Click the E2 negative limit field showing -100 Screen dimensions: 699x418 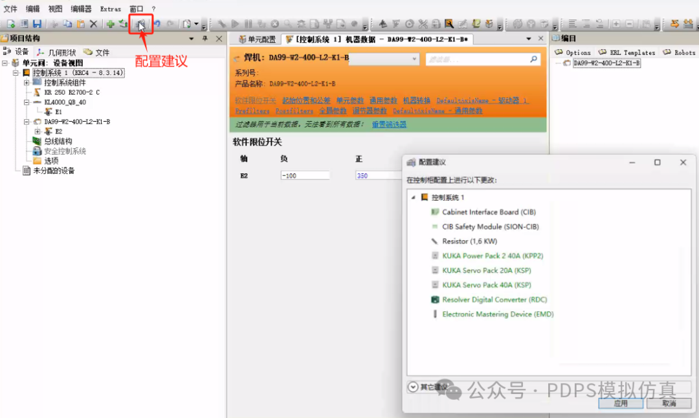coord(305,175)
